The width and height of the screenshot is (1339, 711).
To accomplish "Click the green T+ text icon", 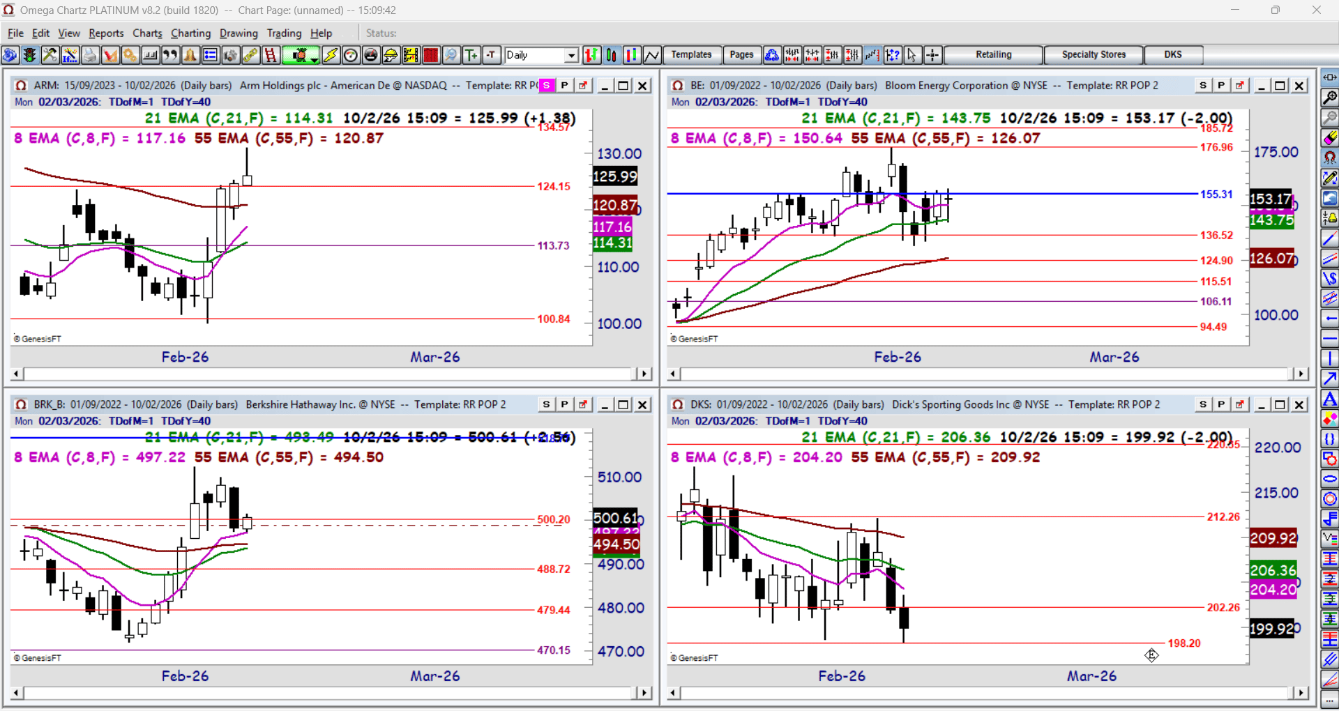I will coord(471,55).
